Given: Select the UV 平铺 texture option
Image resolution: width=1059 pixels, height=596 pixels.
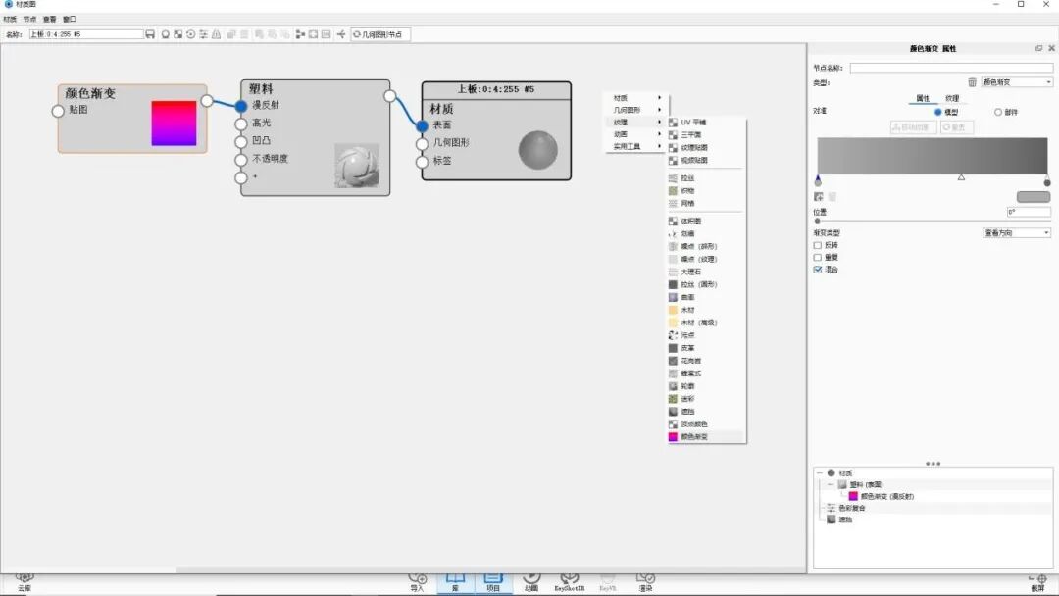Looking at the screenshot, I should pos(694,122).
